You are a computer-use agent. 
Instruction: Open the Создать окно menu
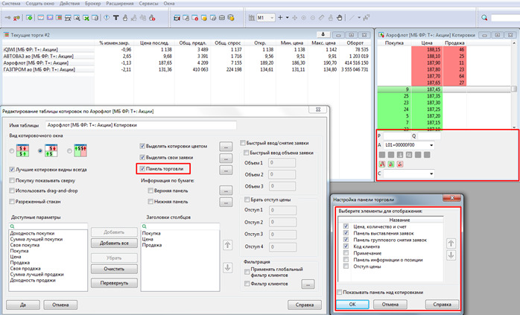39,3
